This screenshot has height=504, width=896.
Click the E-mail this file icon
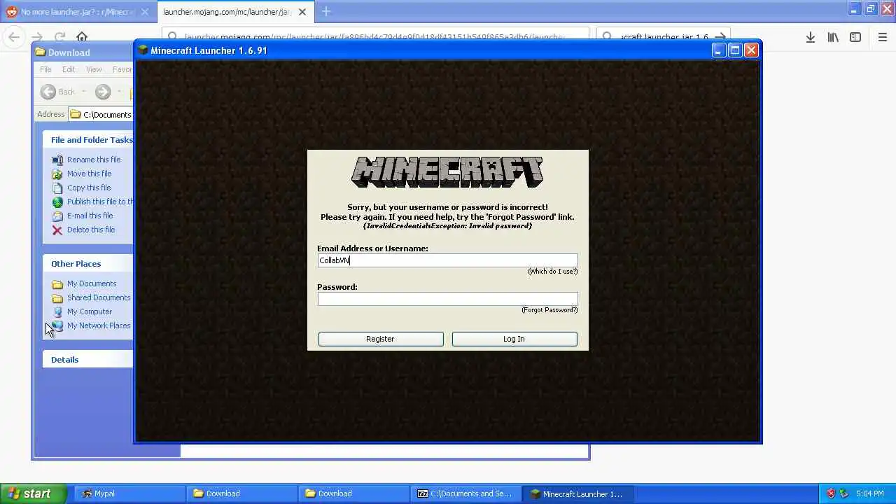click(57, 216)
